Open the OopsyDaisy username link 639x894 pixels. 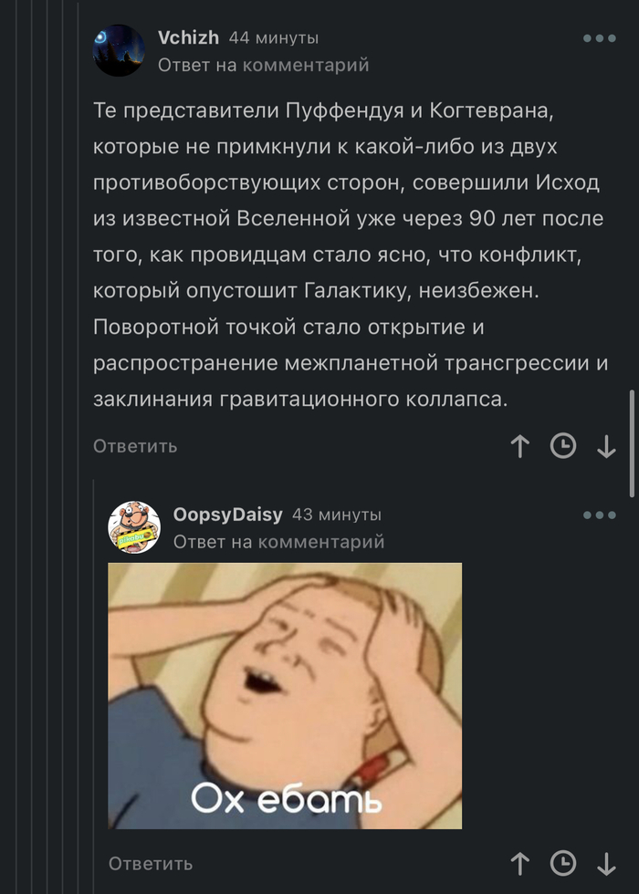coord(227,515)
